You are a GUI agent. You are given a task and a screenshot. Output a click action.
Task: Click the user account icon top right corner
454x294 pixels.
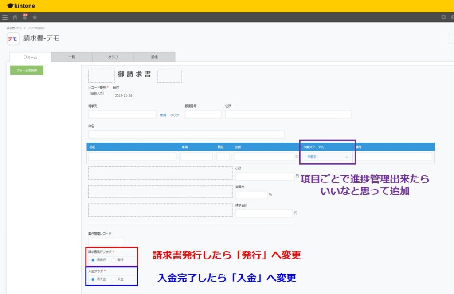click(452, 17)
